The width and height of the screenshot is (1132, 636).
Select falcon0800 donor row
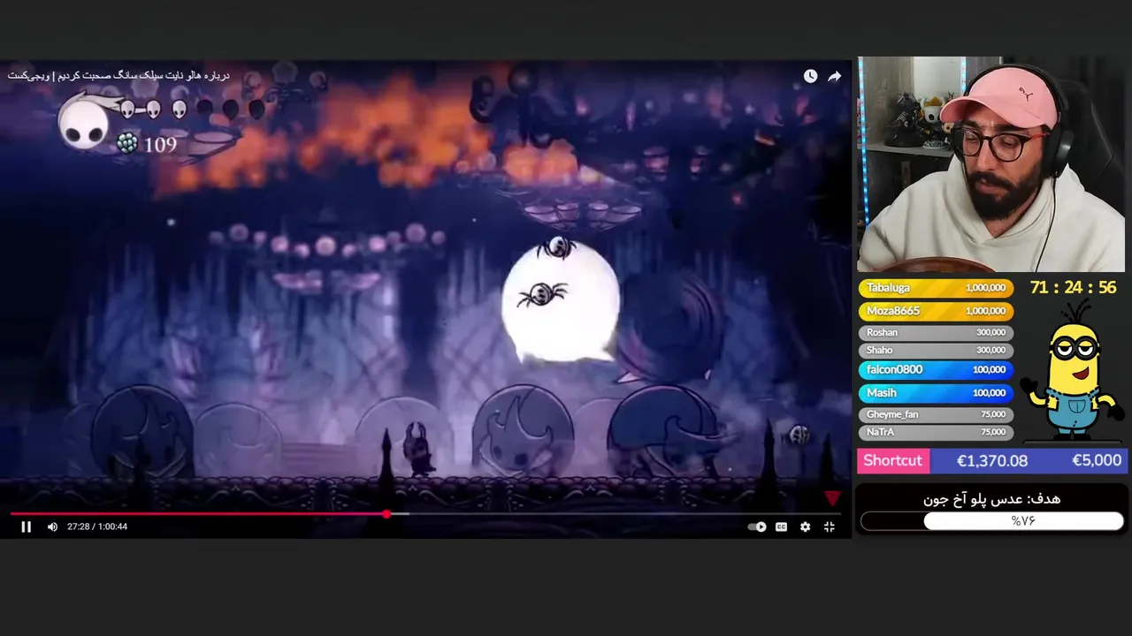click(x=936, y=369)
